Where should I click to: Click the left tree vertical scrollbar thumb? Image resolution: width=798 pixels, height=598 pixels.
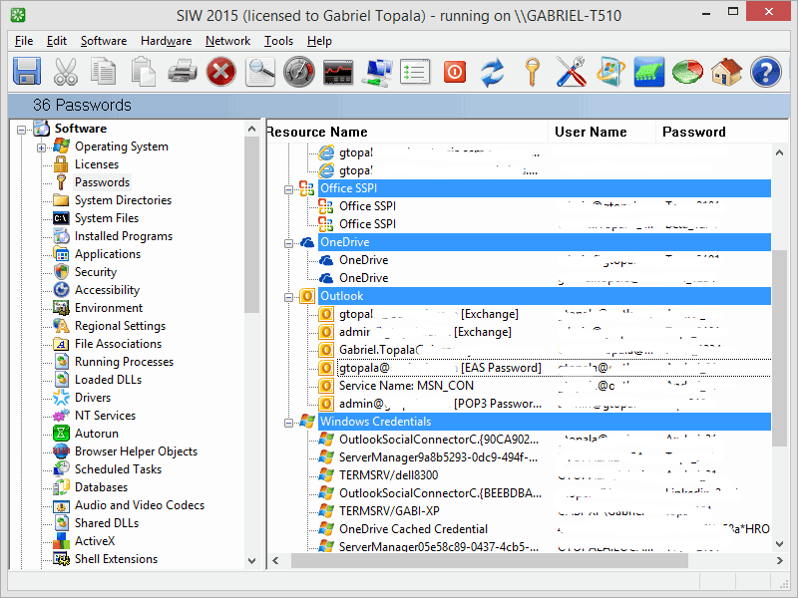coord(251,225)
